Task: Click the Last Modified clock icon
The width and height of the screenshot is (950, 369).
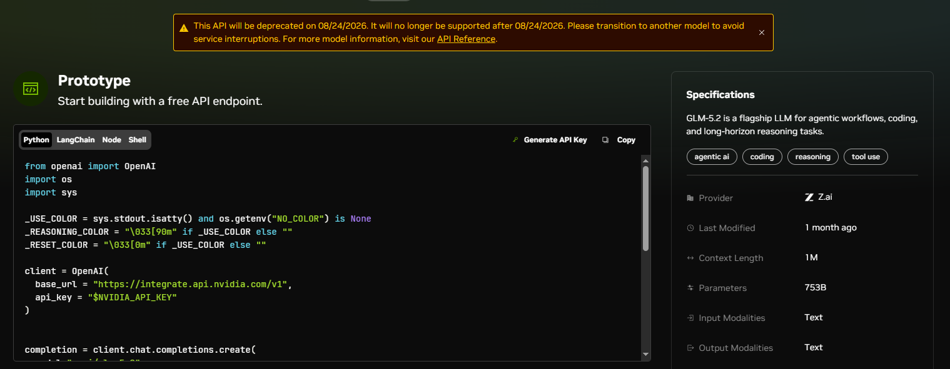Action: coord(690,228)
